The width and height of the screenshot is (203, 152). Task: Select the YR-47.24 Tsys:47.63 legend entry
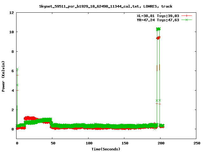(158, 20)
